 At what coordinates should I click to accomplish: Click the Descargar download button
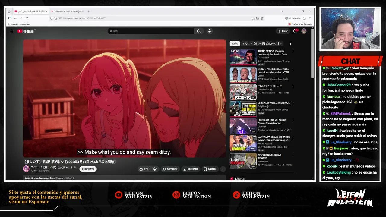click(x=190, y=169)
